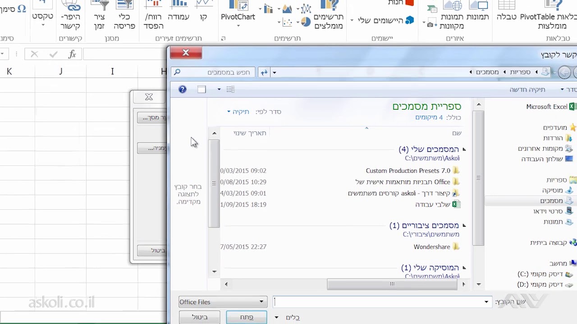The height and width of the screenshot is (324, 577).
Task: Click Cancel (ביטול) in the background dialog
Action: click(152, 251)
